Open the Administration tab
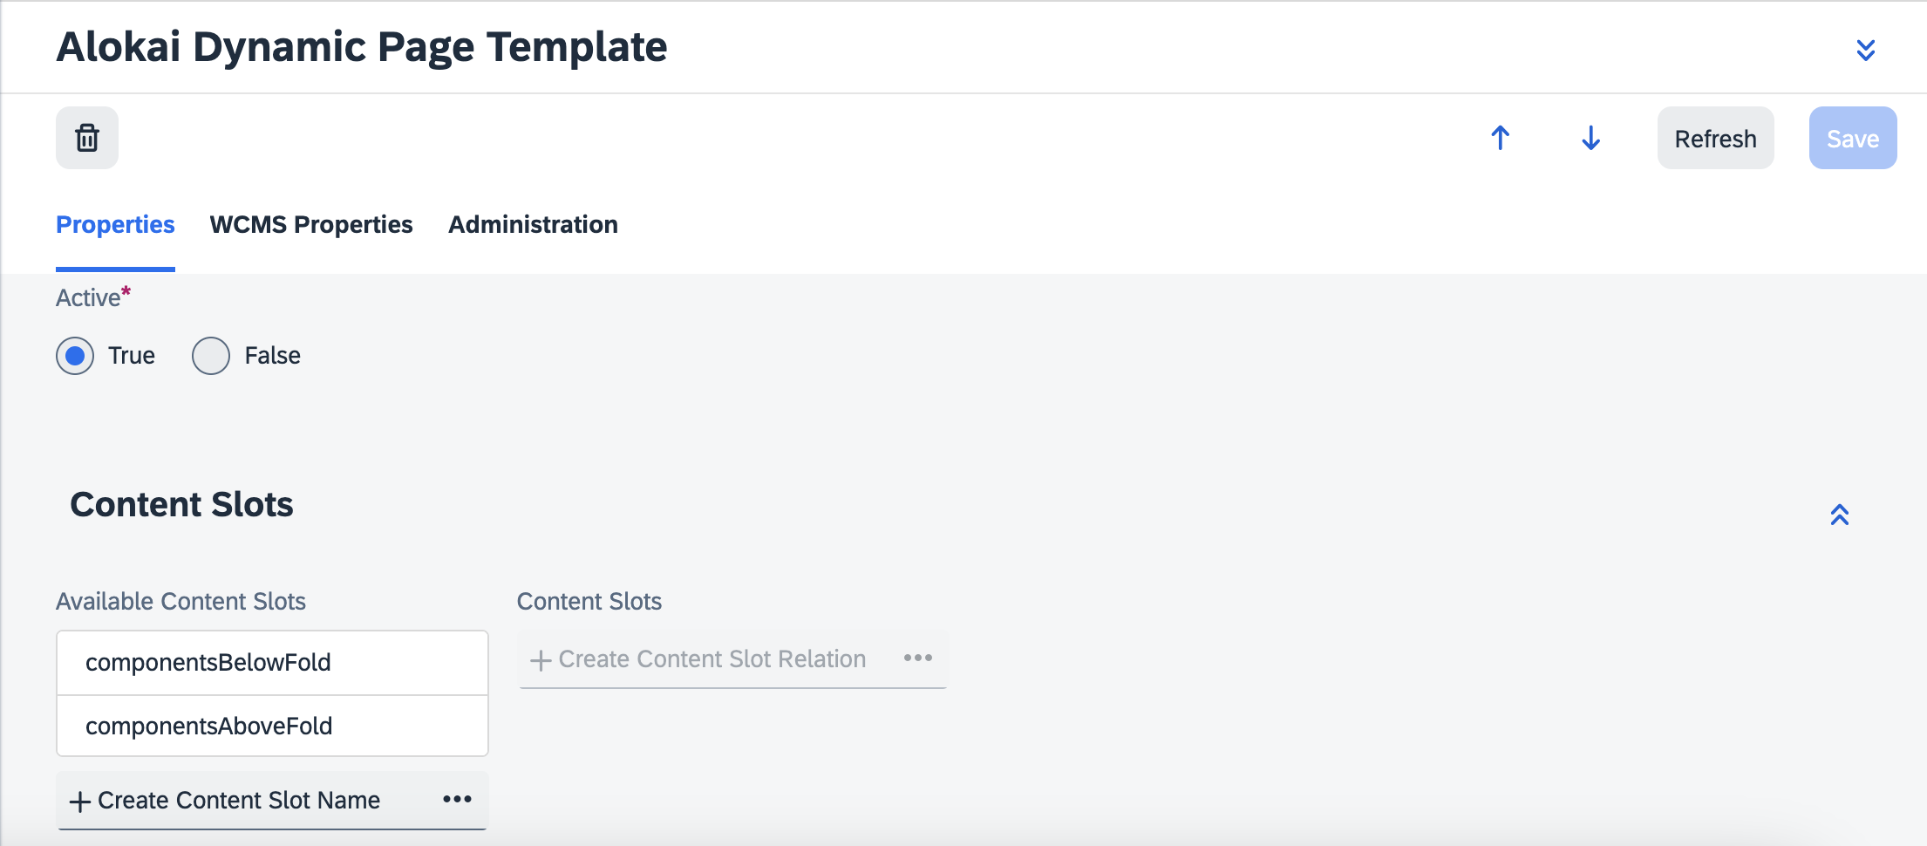This screenshot has height=846, width=1927. [533, 225]
